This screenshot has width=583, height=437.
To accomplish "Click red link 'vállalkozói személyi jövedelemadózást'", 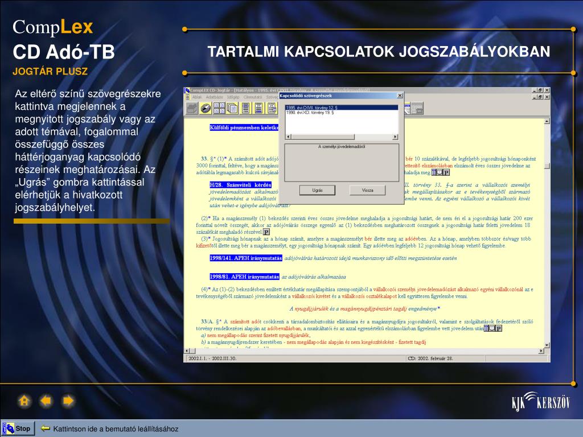I will pos(414,290).
